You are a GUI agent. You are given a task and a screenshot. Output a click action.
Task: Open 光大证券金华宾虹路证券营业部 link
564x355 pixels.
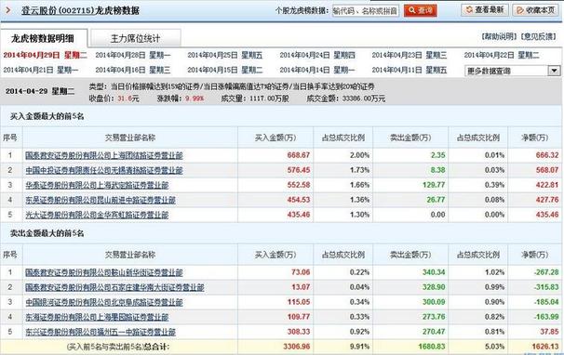[97, 215]
